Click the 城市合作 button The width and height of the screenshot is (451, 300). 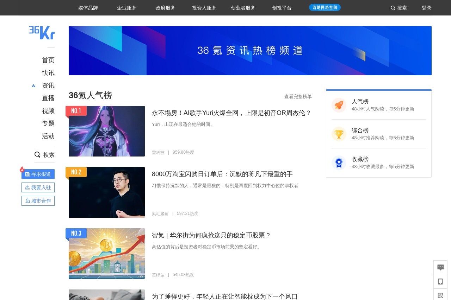[38, 201]
